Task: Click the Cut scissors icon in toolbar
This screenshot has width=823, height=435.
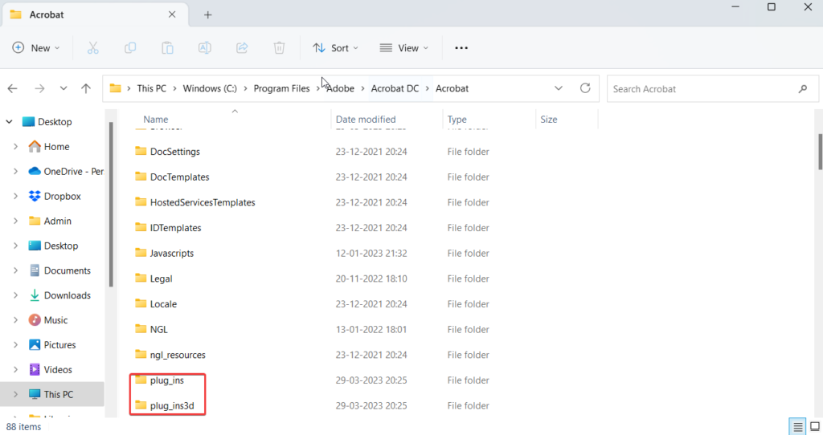Action: click(x=92, y=48)
